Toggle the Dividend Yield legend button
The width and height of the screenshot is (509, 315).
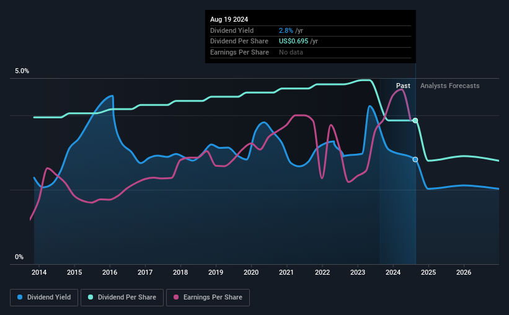[44, 298]
